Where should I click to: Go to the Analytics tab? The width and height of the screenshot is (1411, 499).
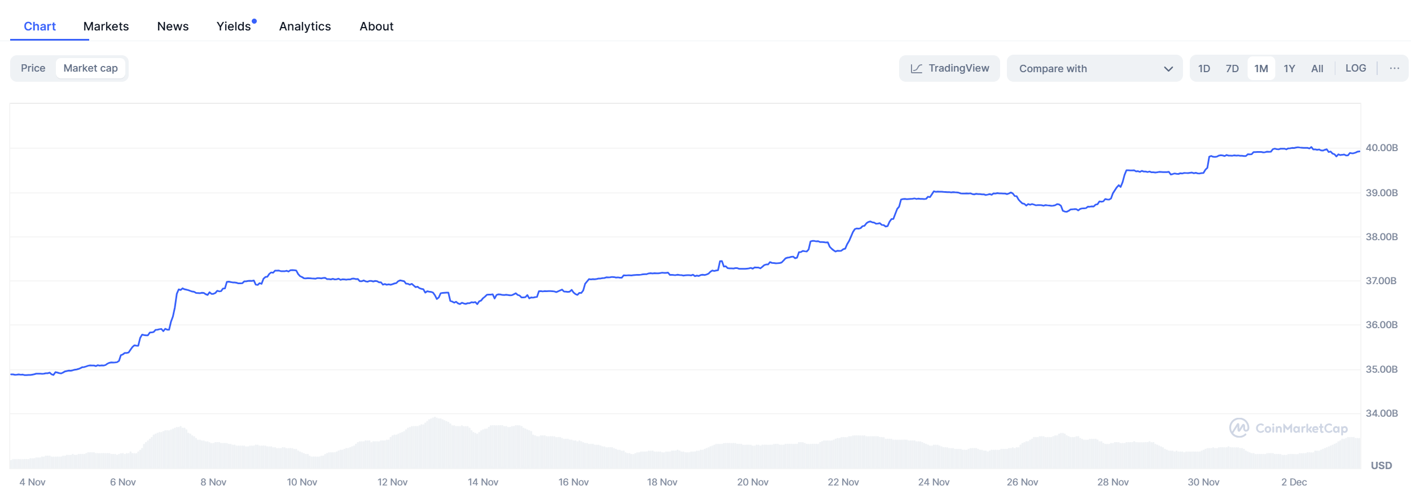click(305, 27)
